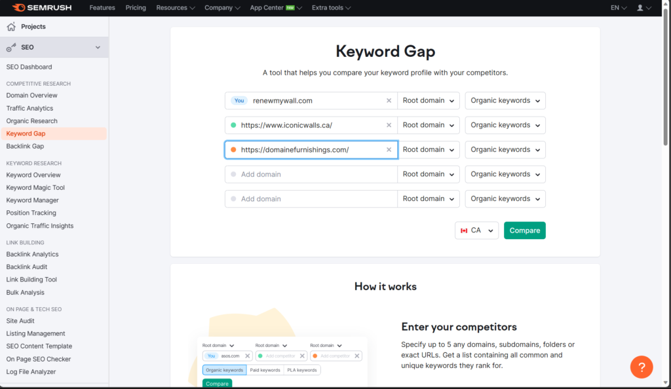Open Root domain dropdown for iconicwalls.ca

click(429, 125)
